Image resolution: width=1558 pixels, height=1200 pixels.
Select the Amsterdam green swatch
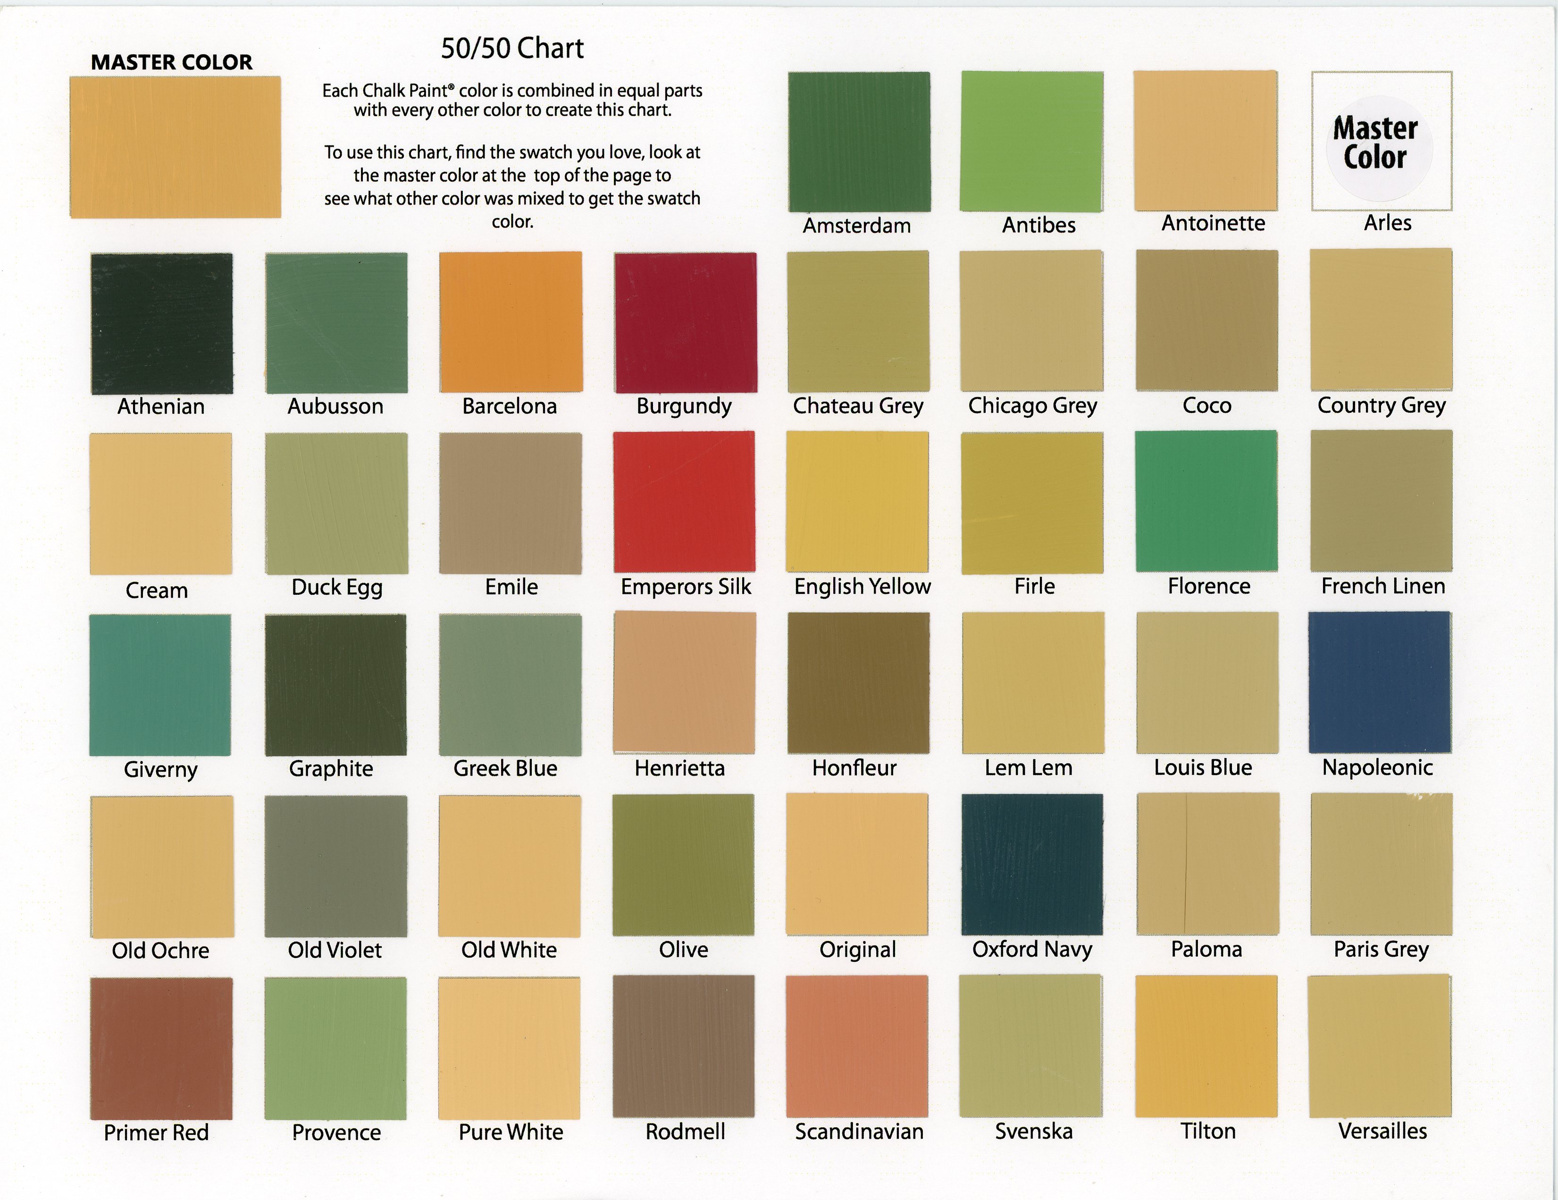click(x=859, y=141)
